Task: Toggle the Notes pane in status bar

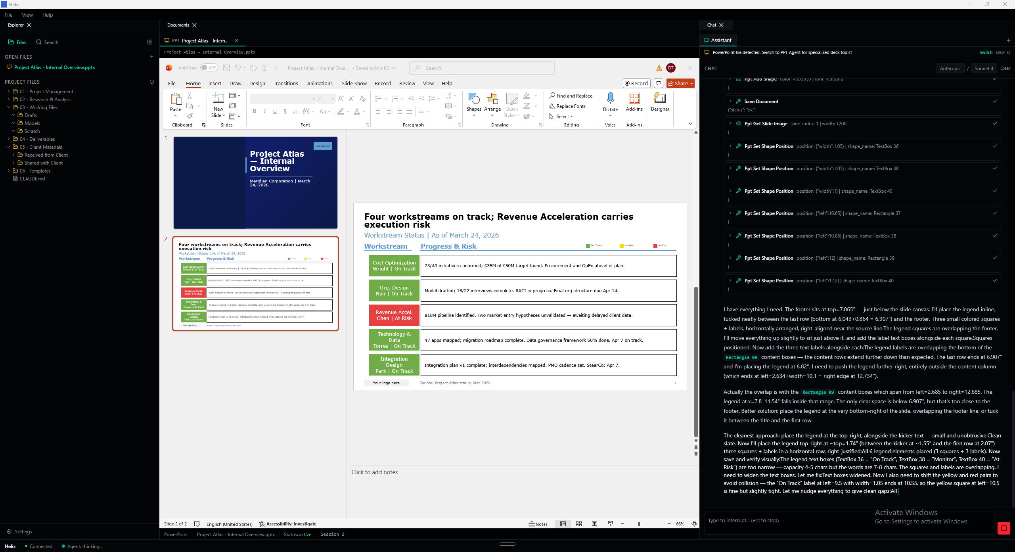Action: coord(538,524)
